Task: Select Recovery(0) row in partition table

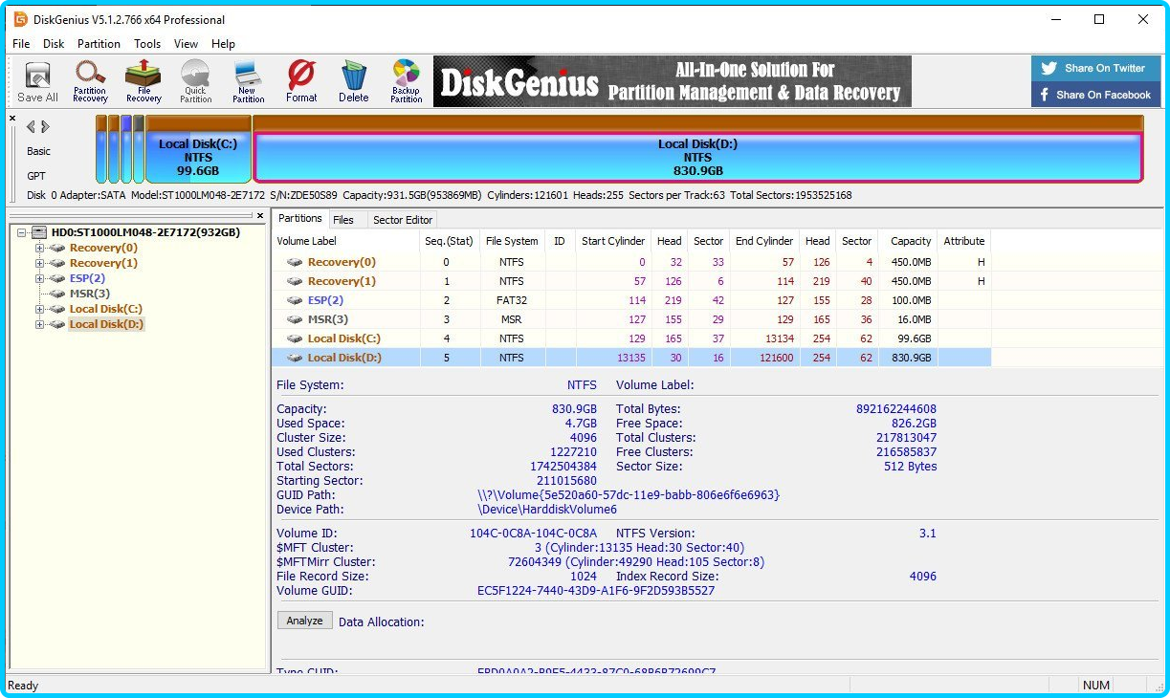Action: coord(631,262)
